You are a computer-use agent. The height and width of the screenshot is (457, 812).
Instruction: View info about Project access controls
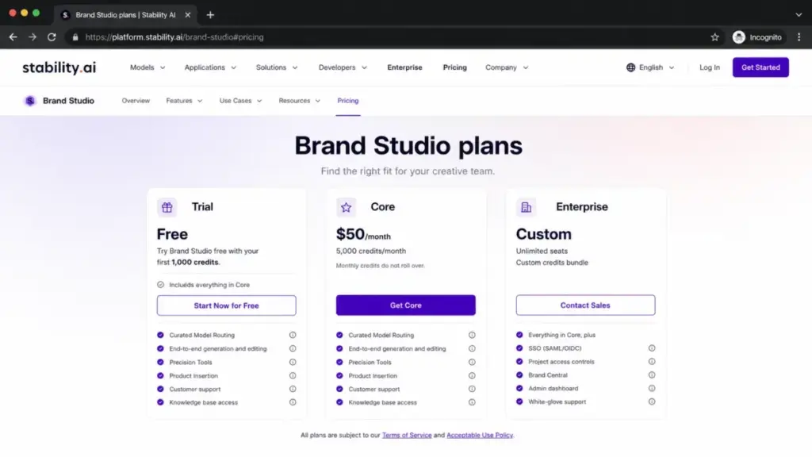(652, 362)
